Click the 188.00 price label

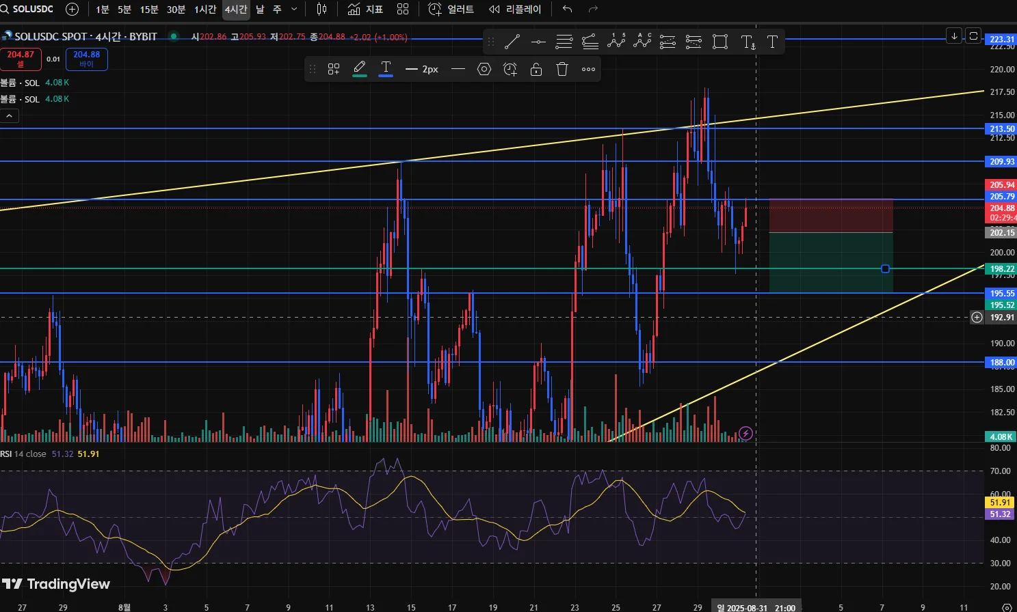tap(1002, 363)
